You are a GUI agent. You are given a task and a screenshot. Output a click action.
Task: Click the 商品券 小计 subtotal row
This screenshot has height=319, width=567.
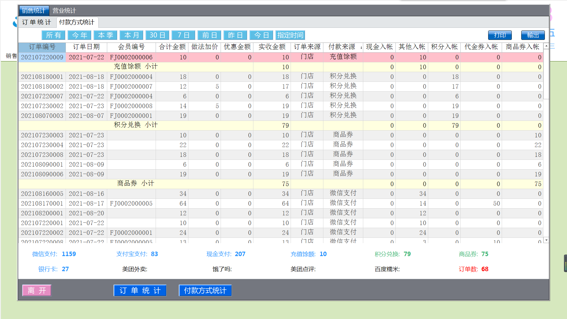point(281,184)
